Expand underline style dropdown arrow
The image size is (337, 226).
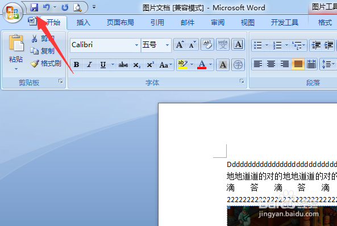pyautogui.click(x=113, y=64)
